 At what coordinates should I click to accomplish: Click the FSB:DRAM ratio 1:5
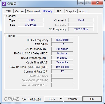62,44
